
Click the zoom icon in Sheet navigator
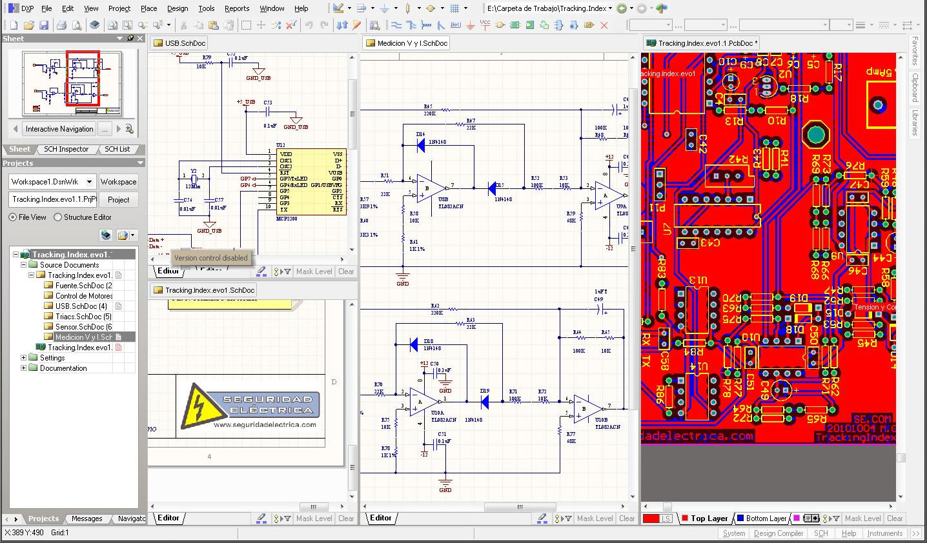pos(129,129)
